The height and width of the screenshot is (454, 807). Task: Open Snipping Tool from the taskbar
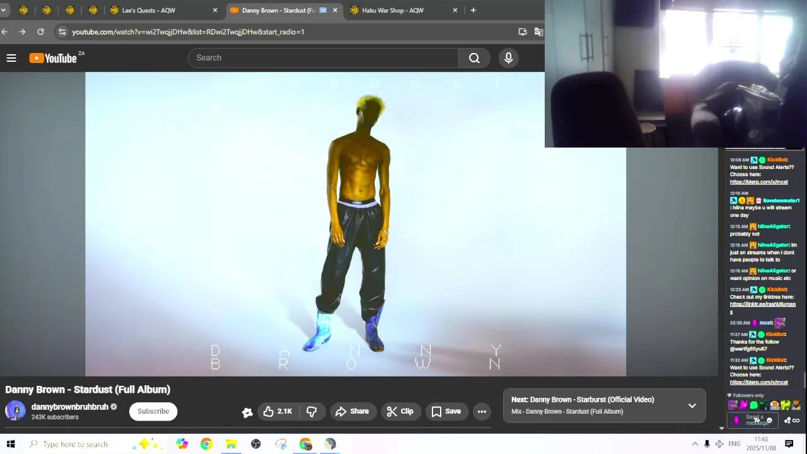(281, 444)
